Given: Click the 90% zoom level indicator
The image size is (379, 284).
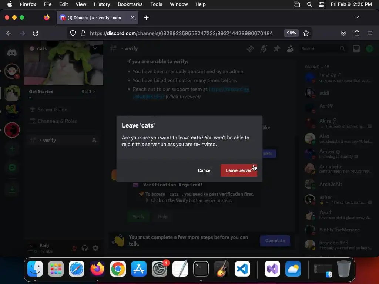Looking at the screenshot, I should click(x=291, y=33).
